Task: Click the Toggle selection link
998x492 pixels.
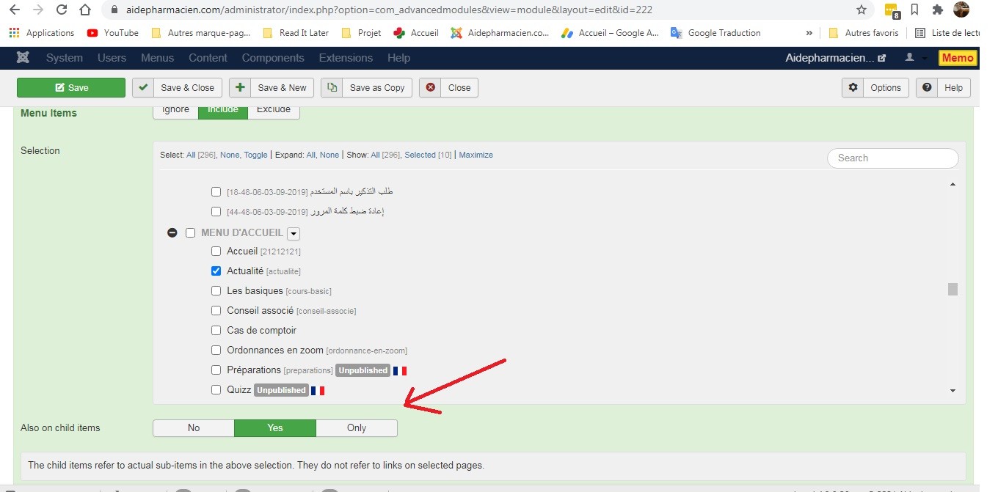Action: tap(255, 155)
